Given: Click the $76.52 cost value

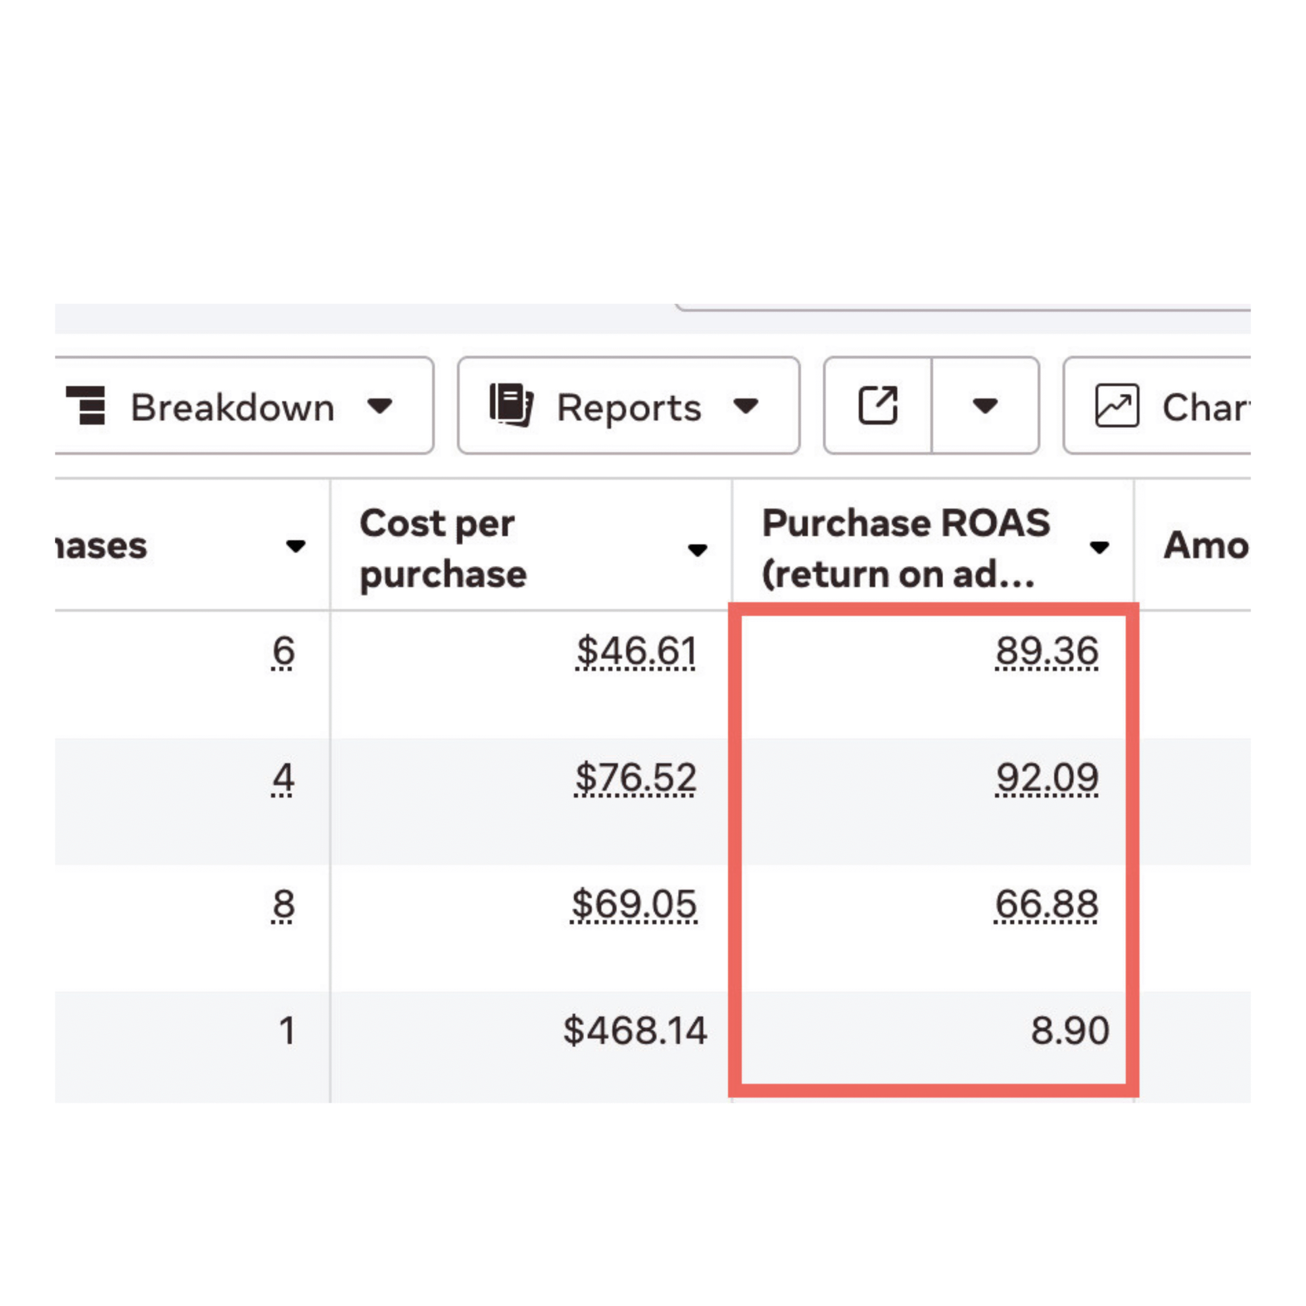Looking at the screenshot, I should click(636, 777).
